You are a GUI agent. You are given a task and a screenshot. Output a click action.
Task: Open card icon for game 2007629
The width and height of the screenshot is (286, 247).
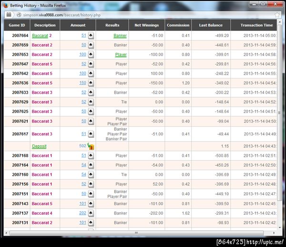[91, 102]
